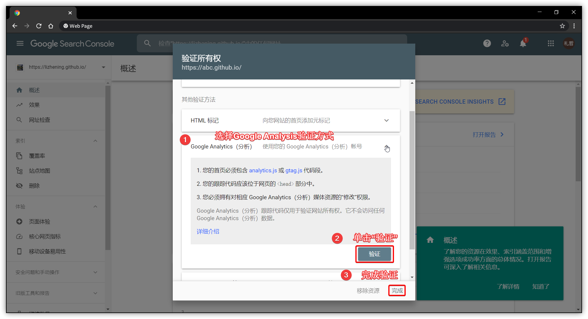Viewport: 588px width, 319px height.
Task: Click the sidebar scrollbar thumb
Action: (x=108, y=168)
